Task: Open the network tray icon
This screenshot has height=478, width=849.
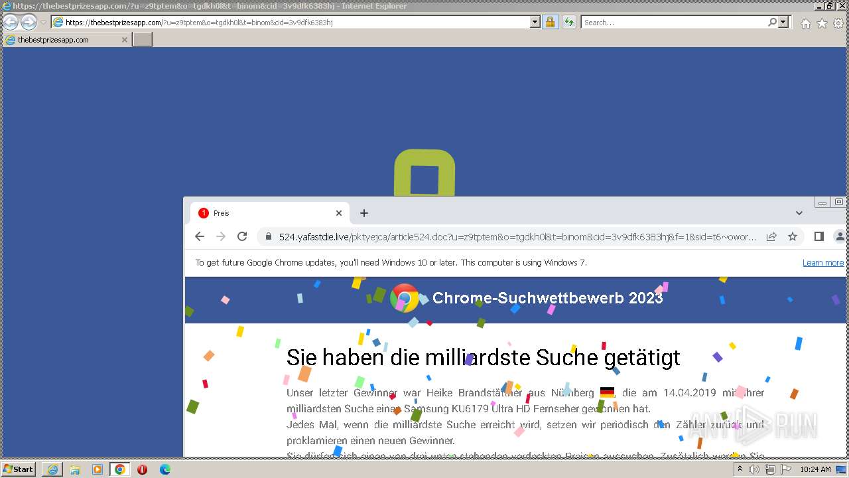Action: pos(770,469)
